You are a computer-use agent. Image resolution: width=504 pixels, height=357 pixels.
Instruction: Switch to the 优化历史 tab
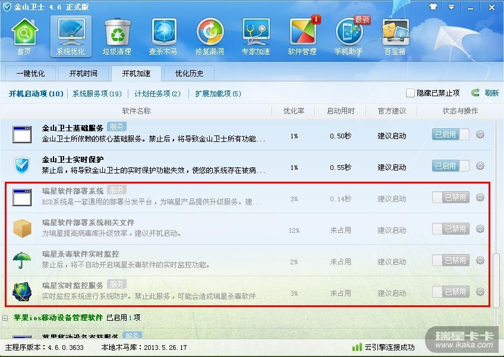pos(190,73)
